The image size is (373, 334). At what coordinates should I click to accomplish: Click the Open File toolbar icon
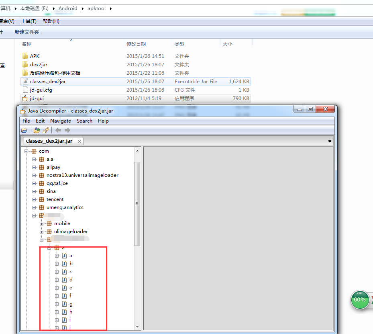(24, 130)
